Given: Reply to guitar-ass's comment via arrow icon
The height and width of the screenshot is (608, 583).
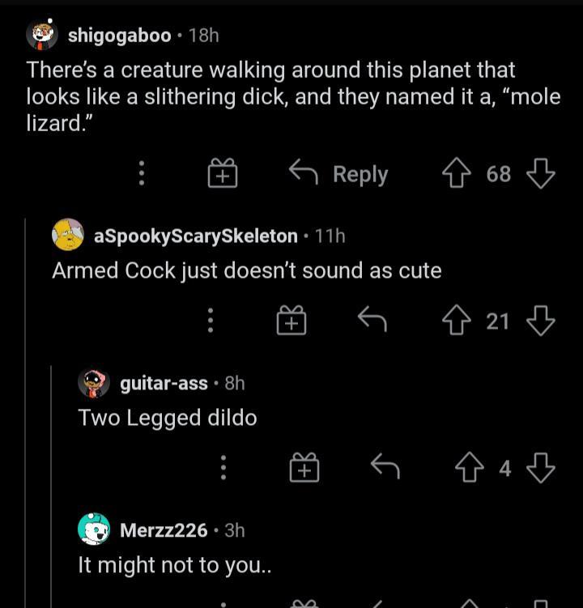Looking at the screenshot, I should pos(385,468).
